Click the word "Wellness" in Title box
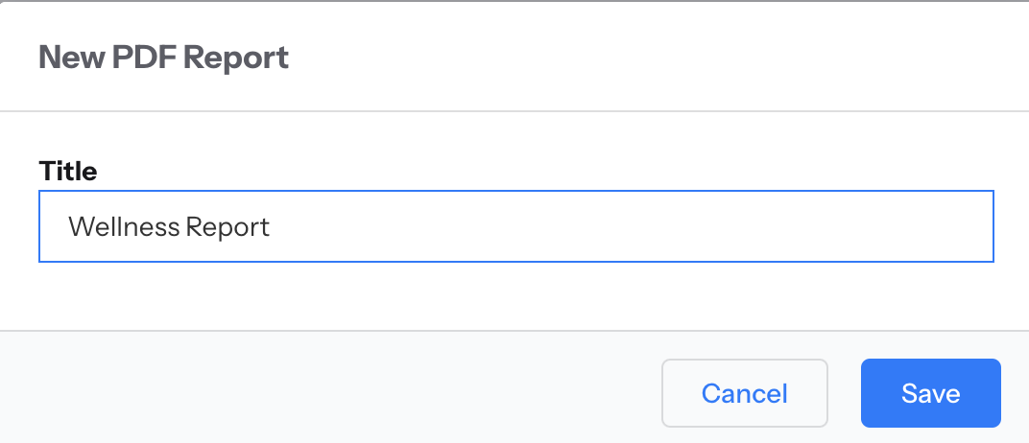This screenshot has width=1029, height=443. pos(124,226)
